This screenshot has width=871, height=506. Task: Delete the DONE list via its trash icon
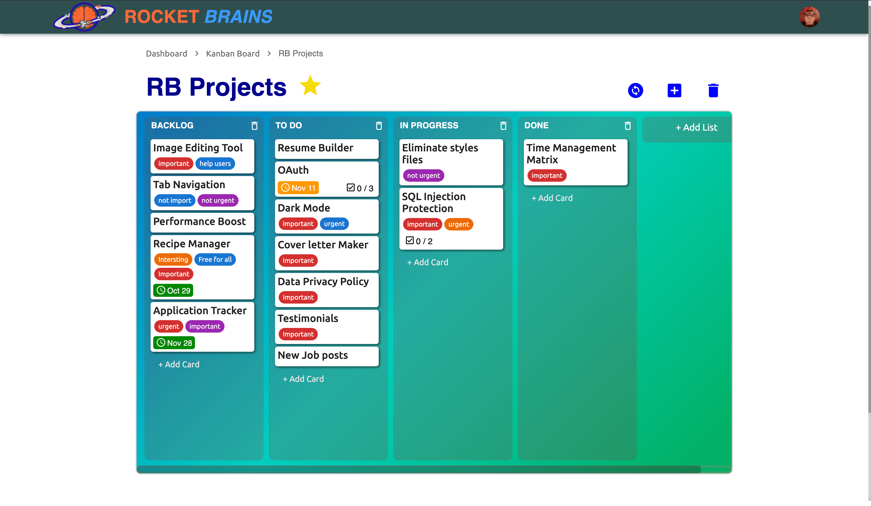click(628, 125)
